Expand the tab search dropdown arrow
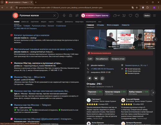This screenshot has width=161, height=125. [2, 2]
